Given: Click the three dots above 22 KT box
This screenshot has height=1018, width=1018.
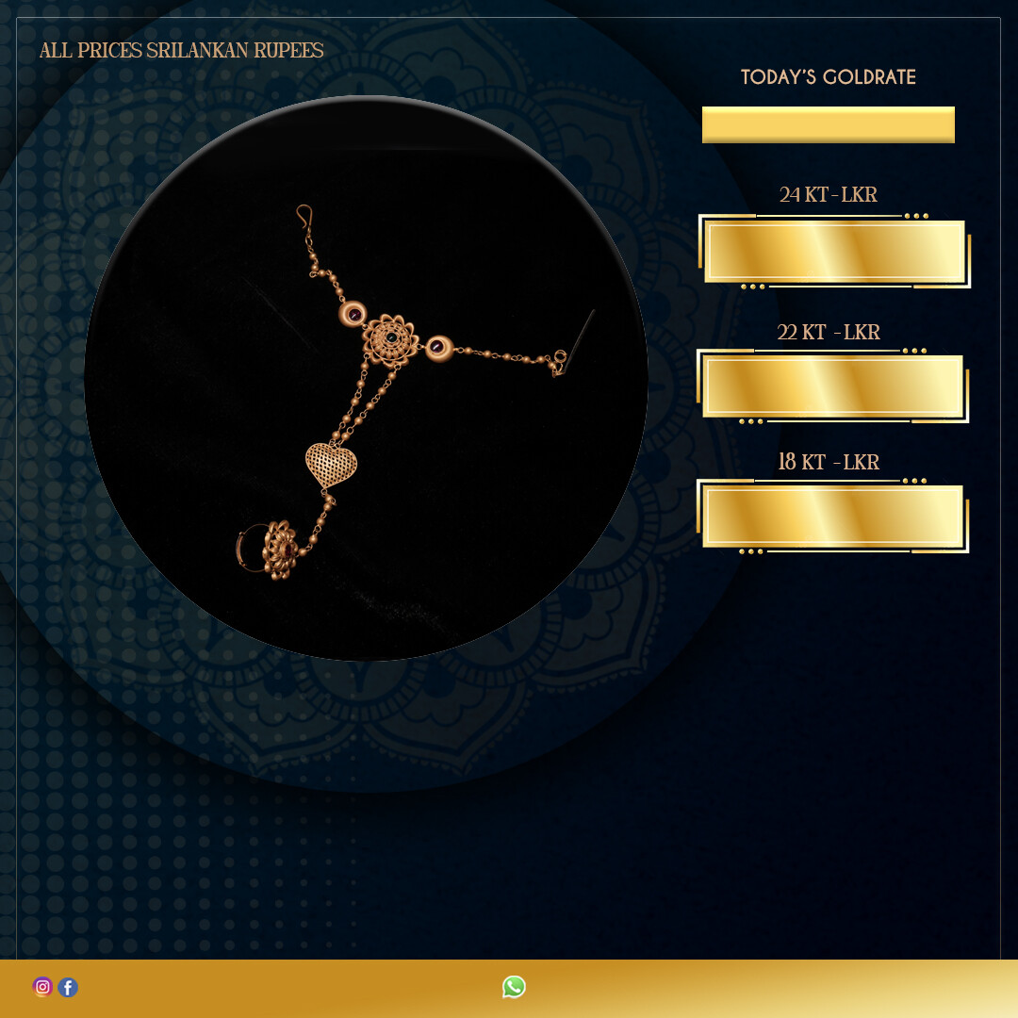Looking at the screenshot, I should (914, 352).
